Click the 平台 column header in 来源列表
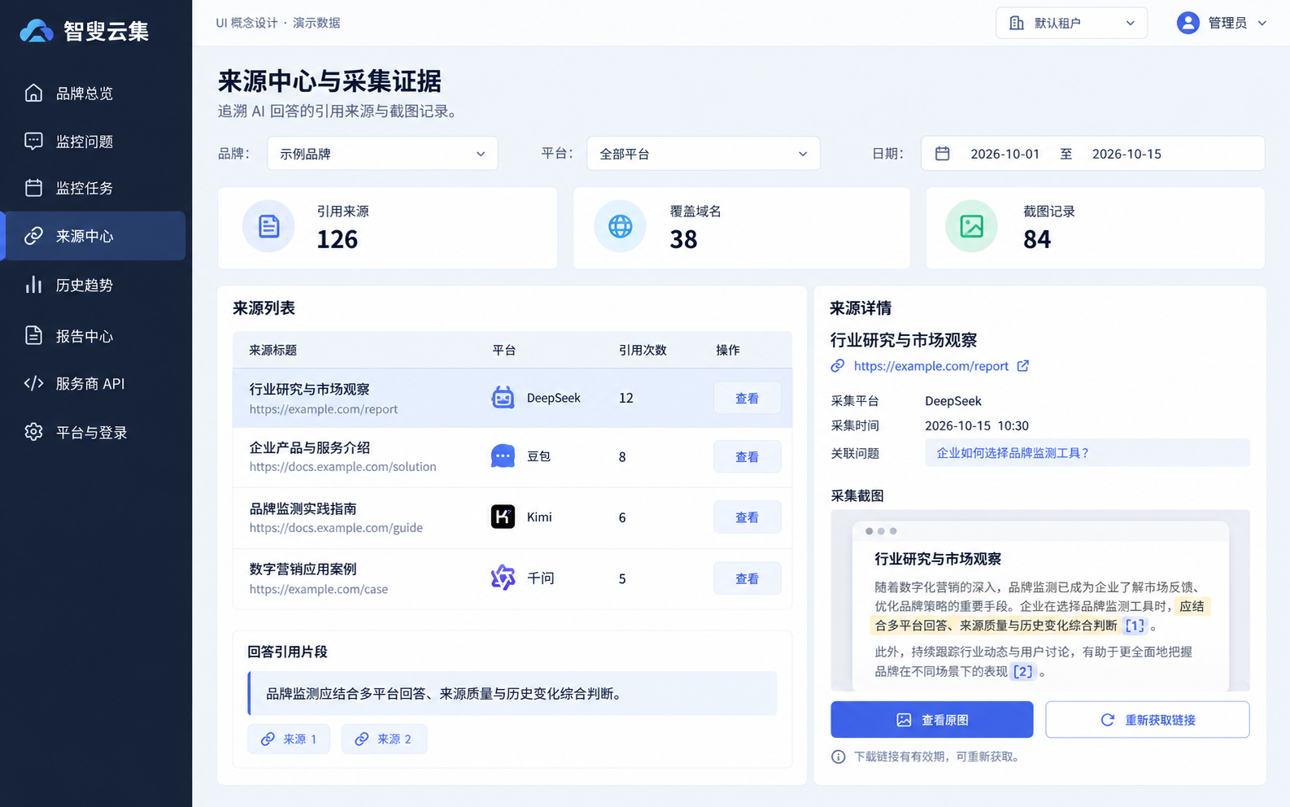The height and width of the screenshot is (807, 1290). 503,350
